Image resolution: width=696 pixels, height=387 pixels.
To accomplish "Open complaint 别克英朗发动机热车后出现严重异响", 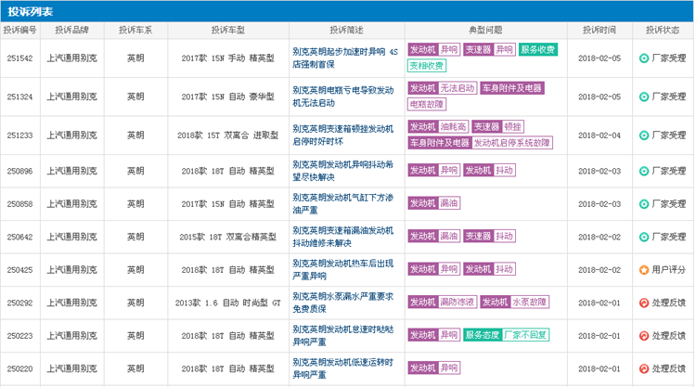I will (x=342, y=270).
